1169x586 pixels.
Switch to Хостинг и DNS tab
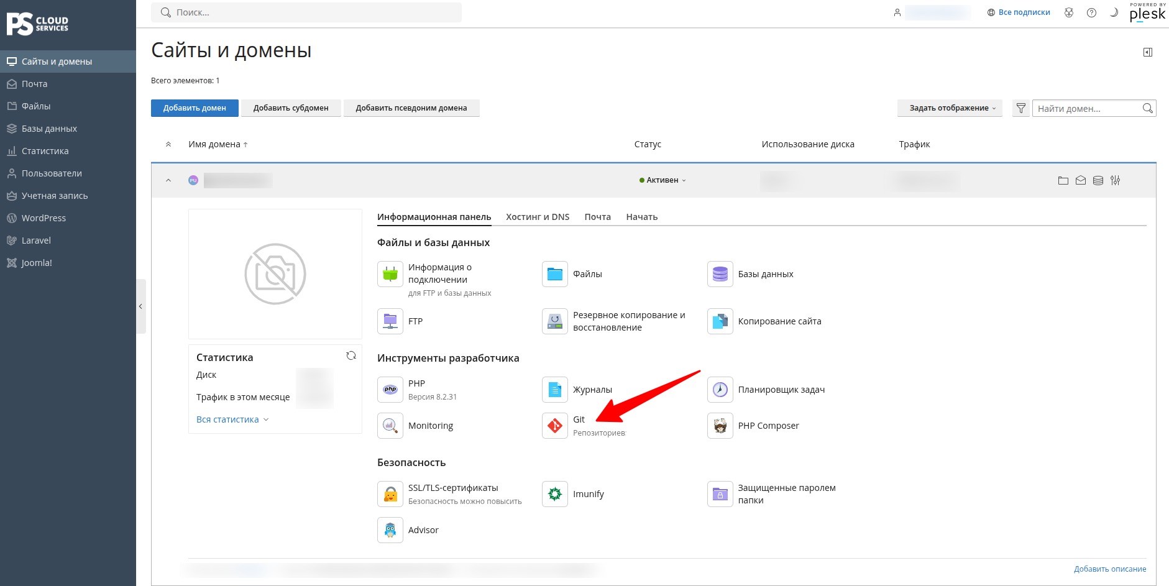pyautogui.click(x=538, y=217)
